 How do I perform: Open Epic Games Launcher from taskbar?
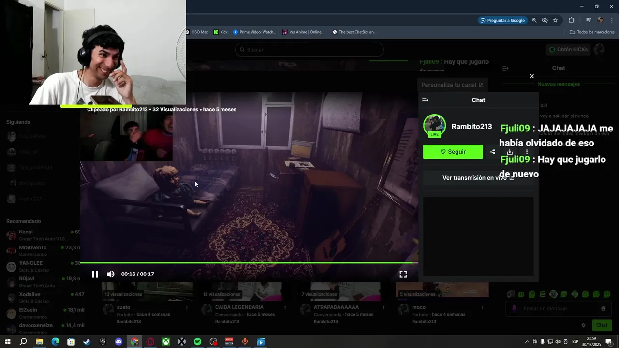click(103, 342)
